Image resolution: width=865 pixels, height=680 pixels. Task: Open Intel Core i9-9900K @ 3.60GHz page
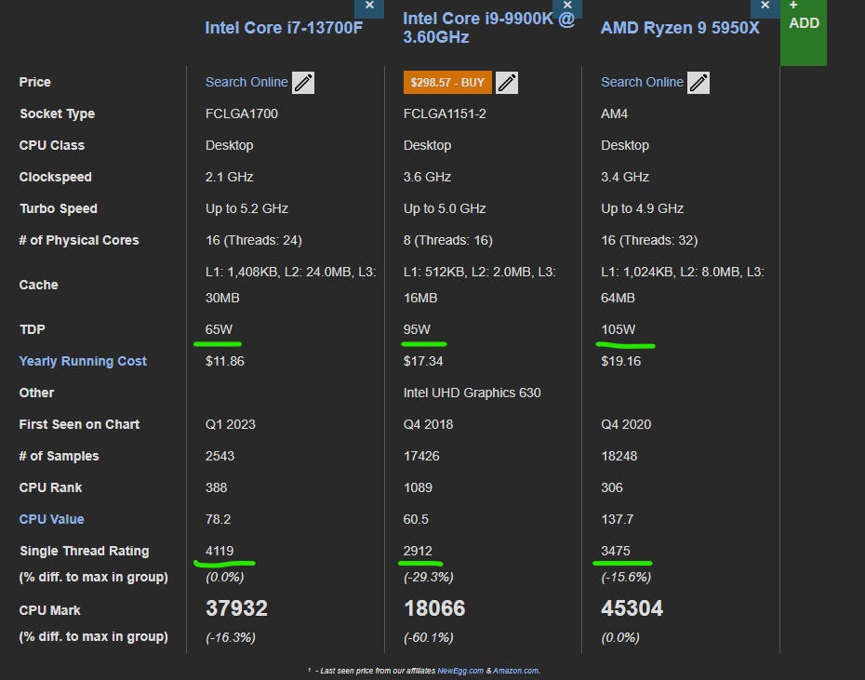click(488, 28)
